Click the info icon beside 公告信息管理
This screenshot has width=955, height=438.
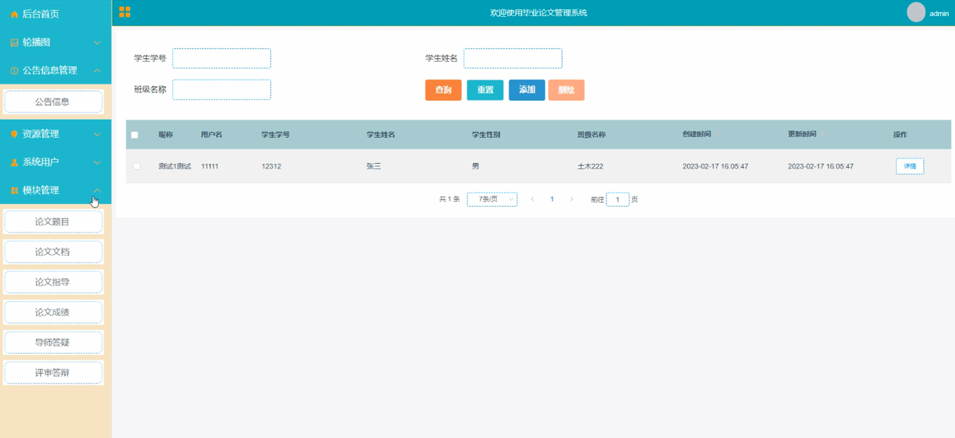click(x=14, y=71)
